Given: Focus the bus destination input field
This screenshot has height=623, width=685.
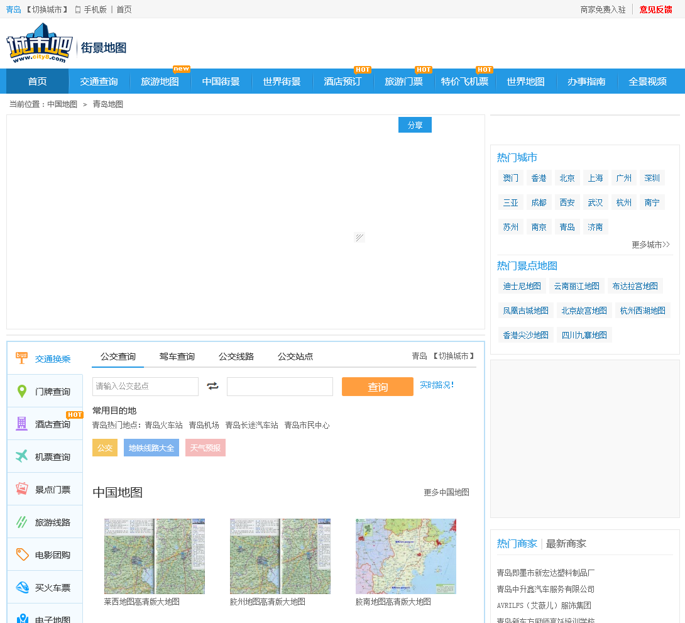Looking at the screenshot, I should 280,387.
